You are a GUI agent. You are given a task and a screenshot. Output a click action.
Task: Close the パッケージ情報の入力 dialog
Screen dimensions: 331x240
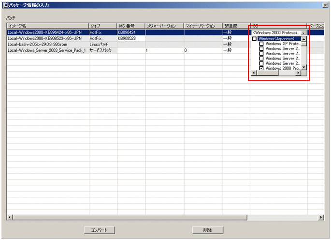[x=325, y=5]
